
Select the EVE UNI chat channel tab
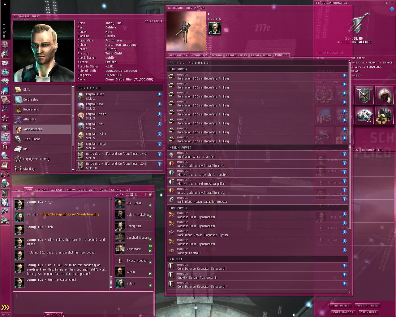(x=41, y=190)
